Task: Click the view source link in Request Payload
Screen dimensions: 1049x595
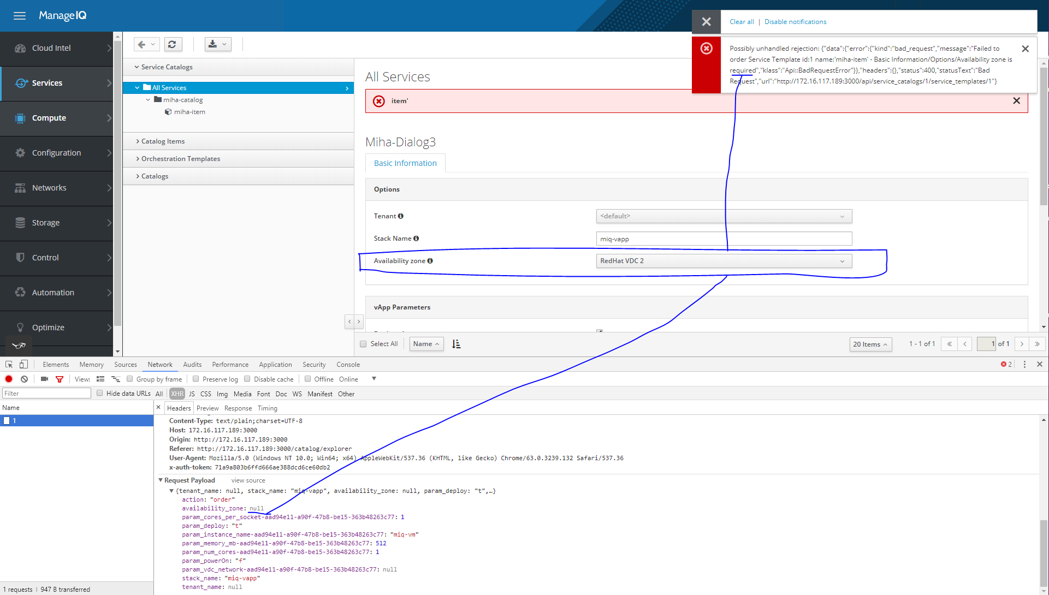Action: pyautogui.click(x=248, y=480)
